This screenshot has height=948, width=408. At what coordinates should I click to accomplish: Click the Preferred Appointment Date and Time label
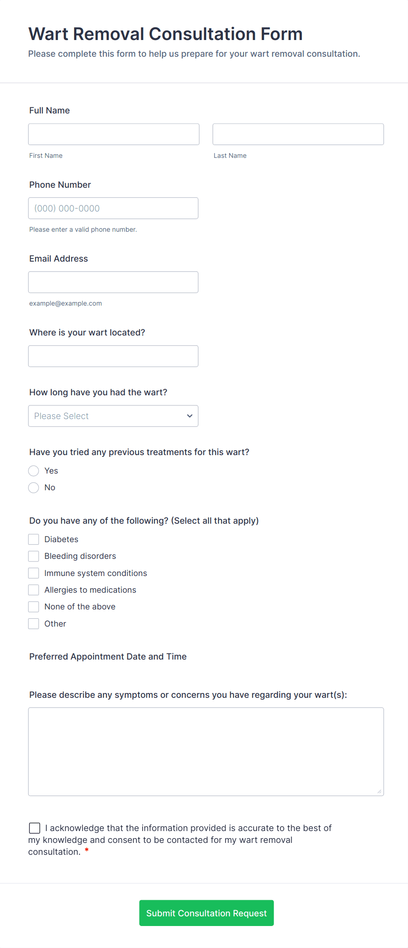(108, 656)
